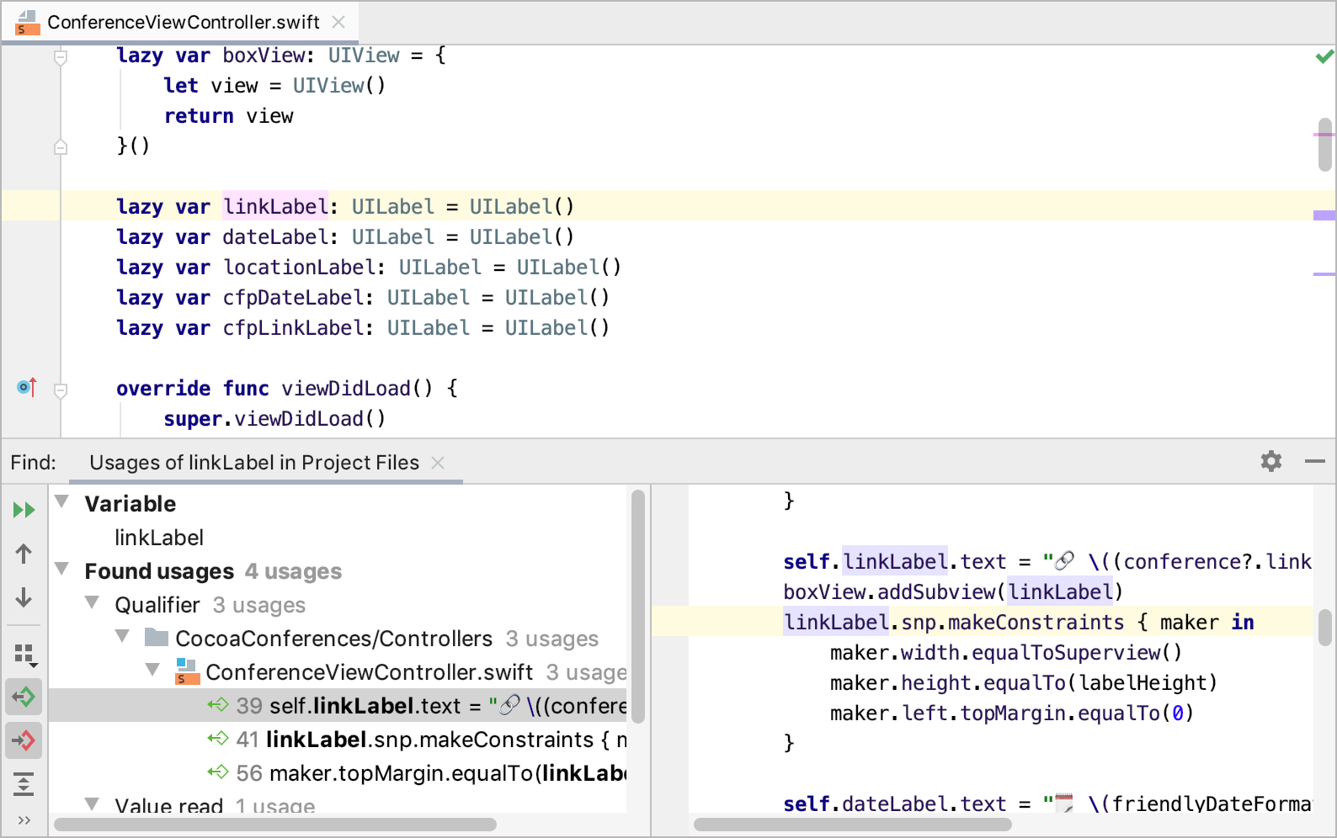Click boxView.addSubview(linkLabel) in preview pane
This screenshot has height=838, width=1337.
click(953, 591)
